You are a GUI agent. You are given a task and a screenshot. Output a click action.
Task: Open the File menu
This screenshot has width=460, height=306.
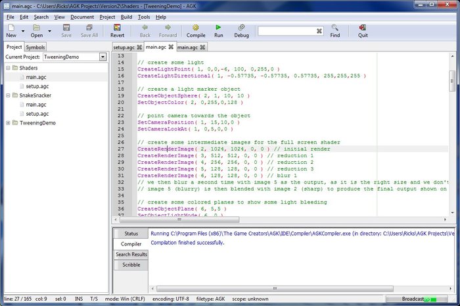click(x=11, y=17)
